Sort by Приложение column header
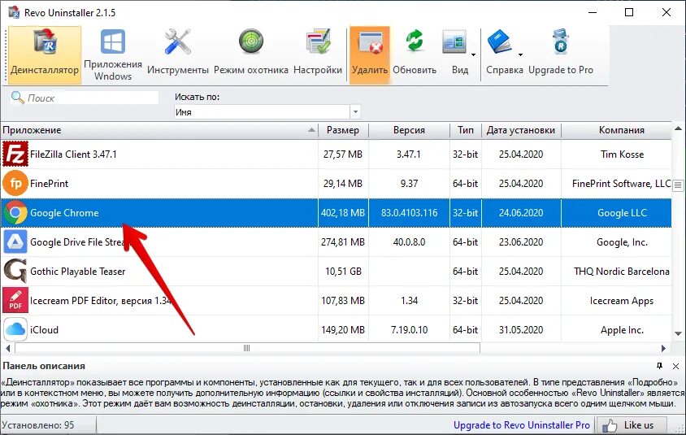686x435 pixels. 158,130
